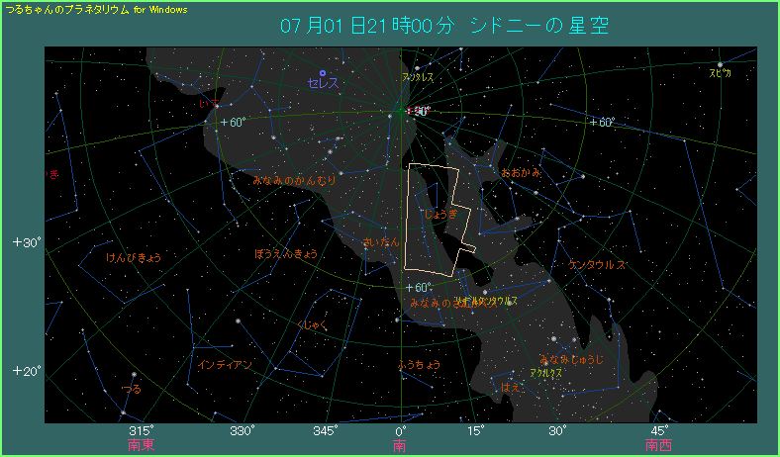Click the Ceres (セレス) circle marker
The height and width of the screenshot is (457, 780).
coord(323,72)
